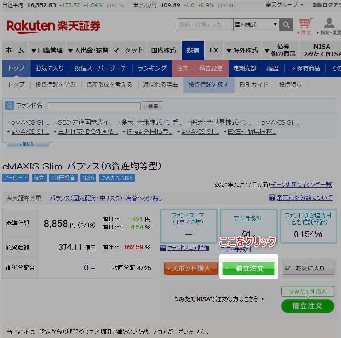Click the help icon beside 楽天証券分類について
Screen dimensions: 341x338
click(272, 197)
